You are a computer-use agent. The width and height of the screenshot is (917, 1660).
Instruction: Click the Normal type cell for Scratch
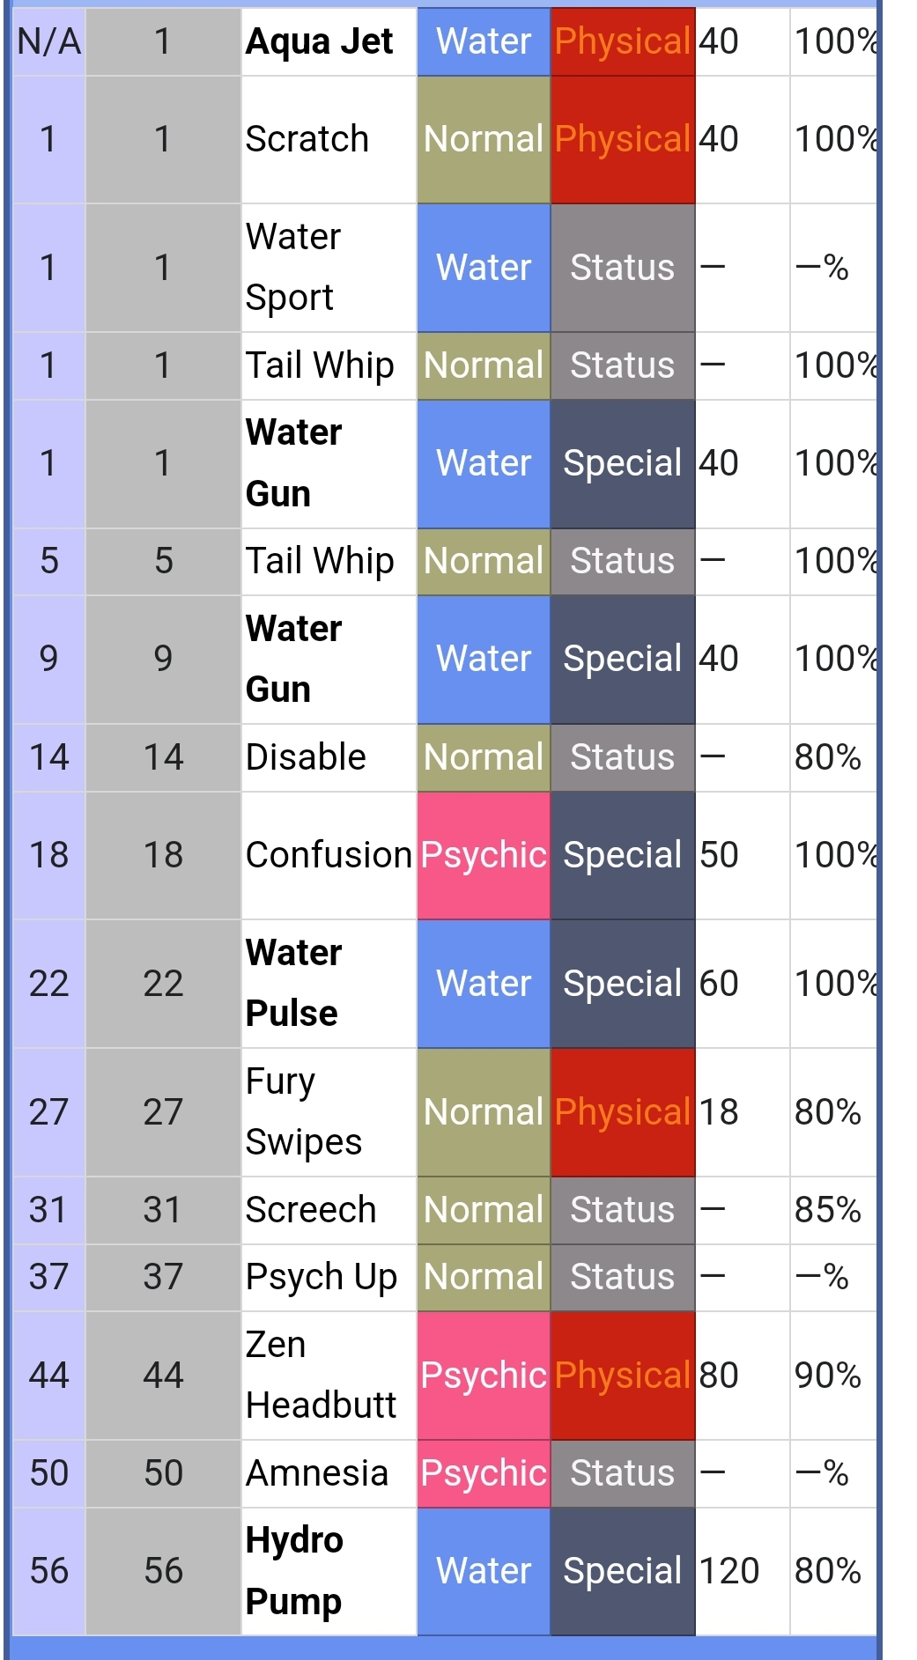[484, 139]
